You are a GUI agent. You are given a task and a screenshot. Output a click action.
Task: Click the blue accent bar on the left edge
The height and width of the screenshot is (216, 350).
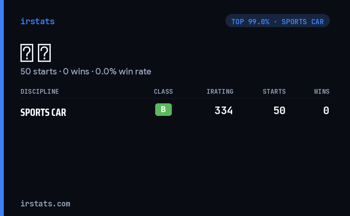coord(2,108)
